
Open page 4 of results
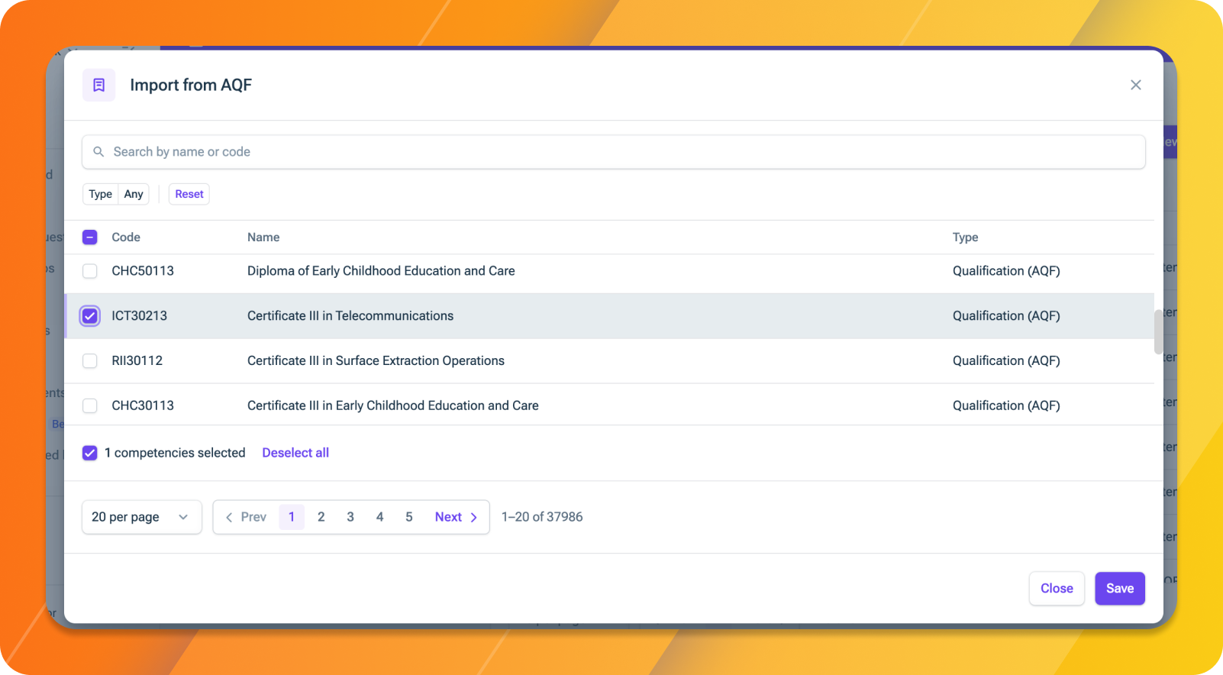379,517
